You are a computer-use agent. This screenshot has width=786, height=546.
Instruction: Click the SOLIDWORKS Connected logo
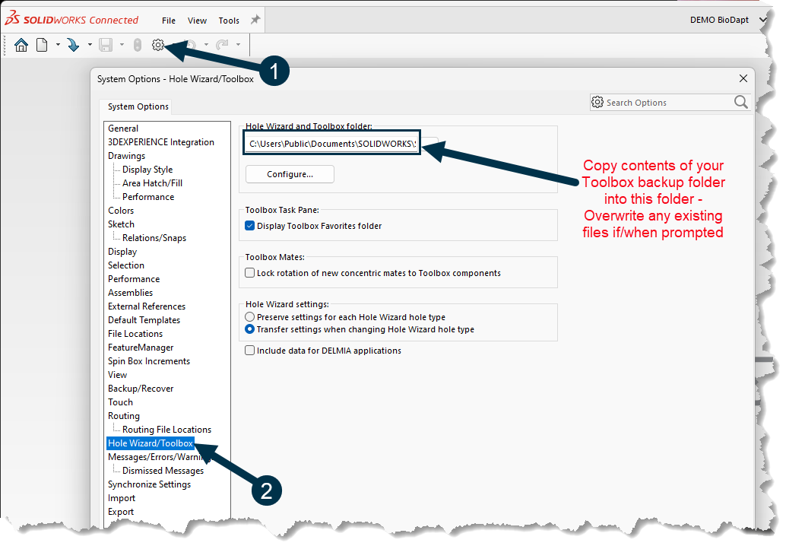(71, 19)
